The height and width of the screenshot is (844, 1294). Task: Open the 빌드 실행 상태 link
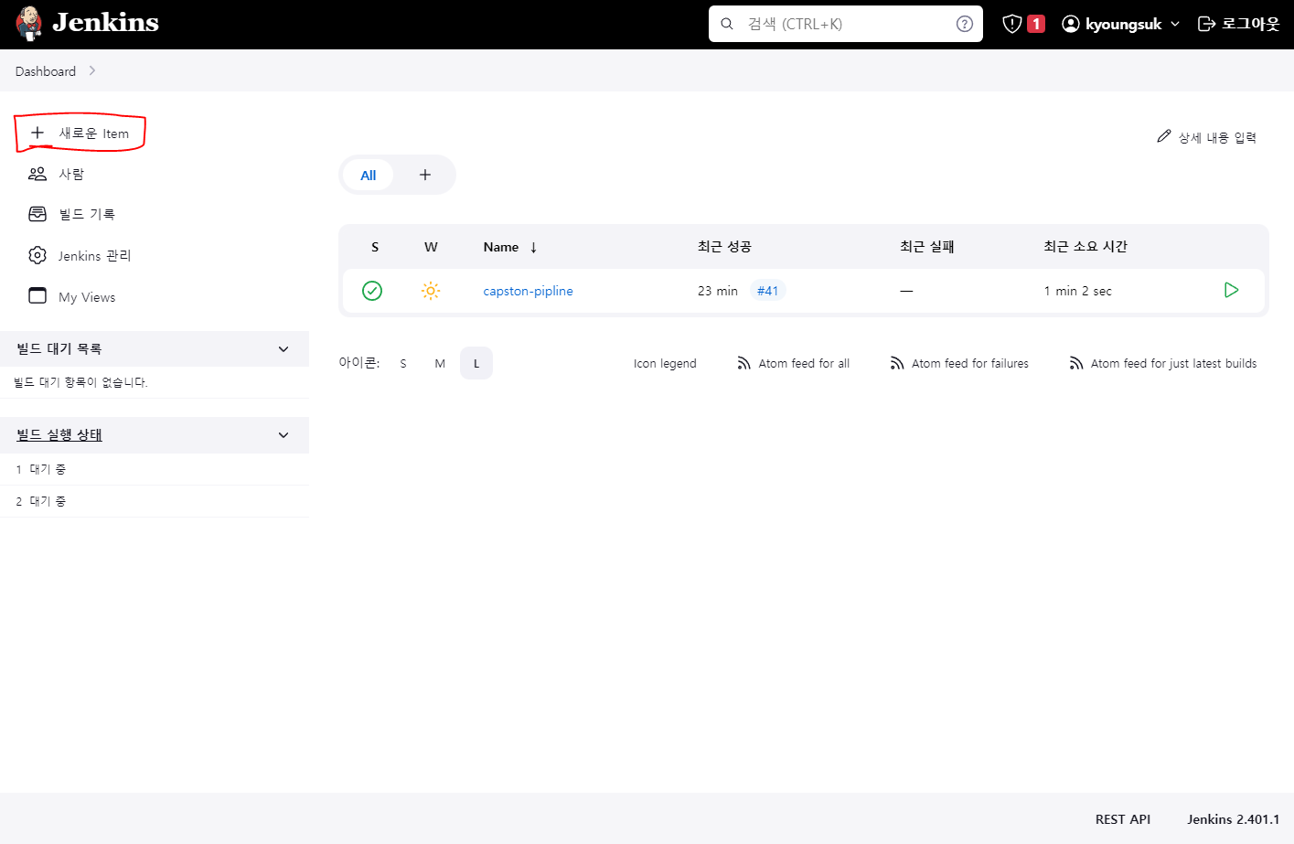(59, 435)
